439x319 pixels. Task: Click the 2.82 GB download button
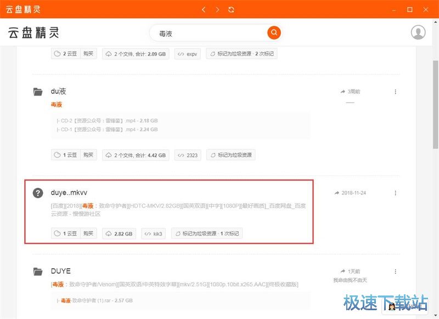coord(119,233)
